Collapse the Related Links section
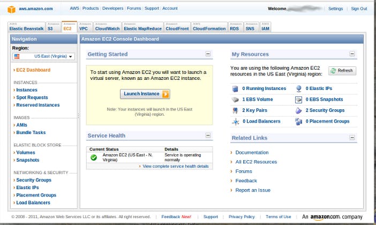The width and height of the screenshot is (376, 225). [352, 138]
